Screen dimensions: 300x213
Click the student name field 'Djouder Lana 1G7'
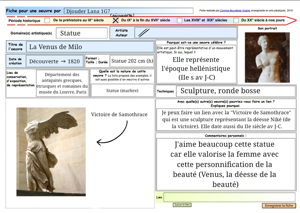[x=128, y=11]
